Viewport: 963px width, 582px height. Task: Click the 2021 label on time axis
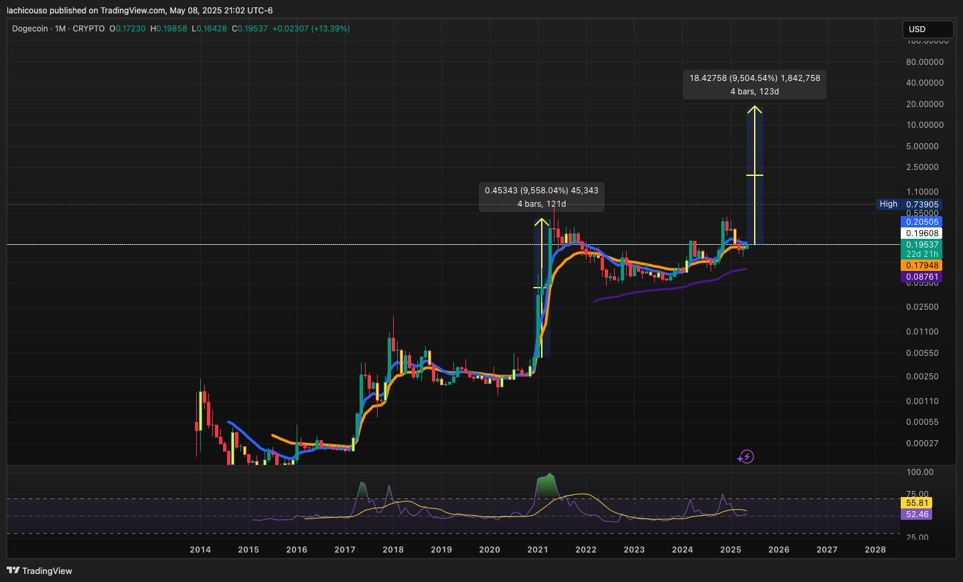pyautogui.click(x=538, y=549)
